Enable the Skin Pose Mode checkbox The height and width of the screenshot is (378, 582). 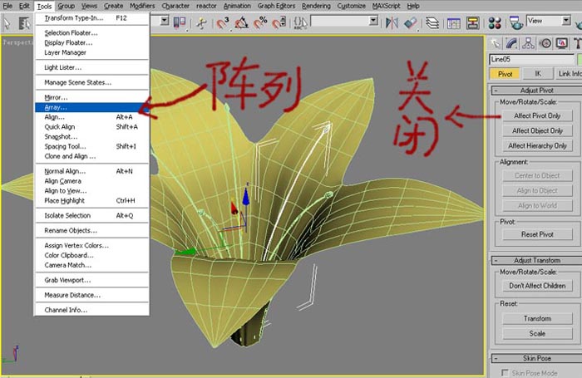505,372
